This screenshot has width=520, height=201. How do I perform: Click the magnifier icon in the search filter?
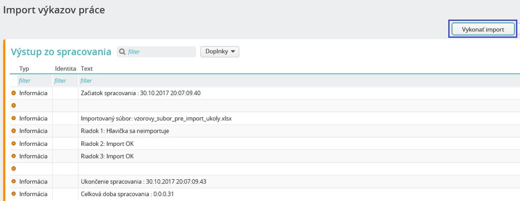[x=122, y=52]
